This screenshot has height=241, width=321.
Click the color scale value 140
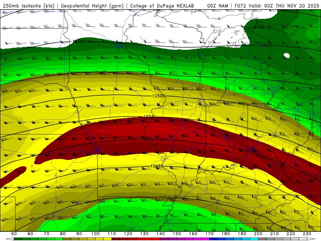160,234
